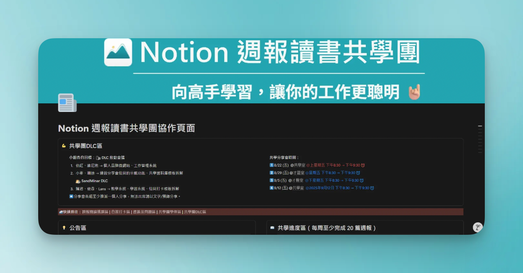The width and height of the screenshot is (523, 273).
Task: Click the 公告區 heading
Action: click(x=78, y=228)
